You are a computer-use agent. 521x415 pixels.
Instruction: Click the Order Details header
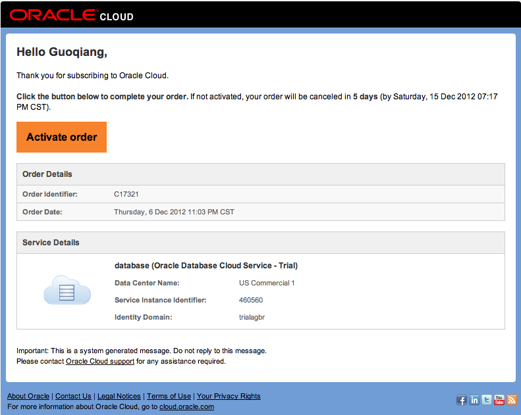click(x=261, y=174)
